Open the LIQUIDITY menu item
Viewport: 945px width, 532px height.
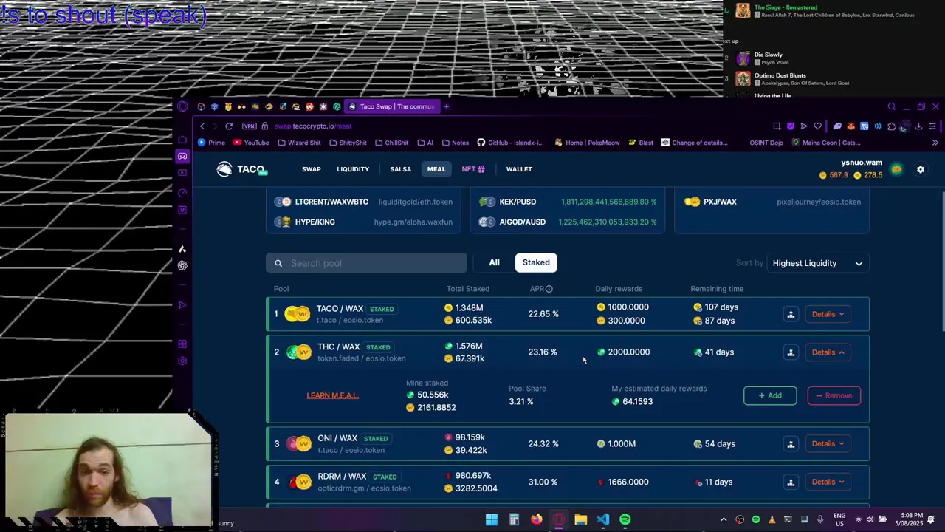[353, 169]
